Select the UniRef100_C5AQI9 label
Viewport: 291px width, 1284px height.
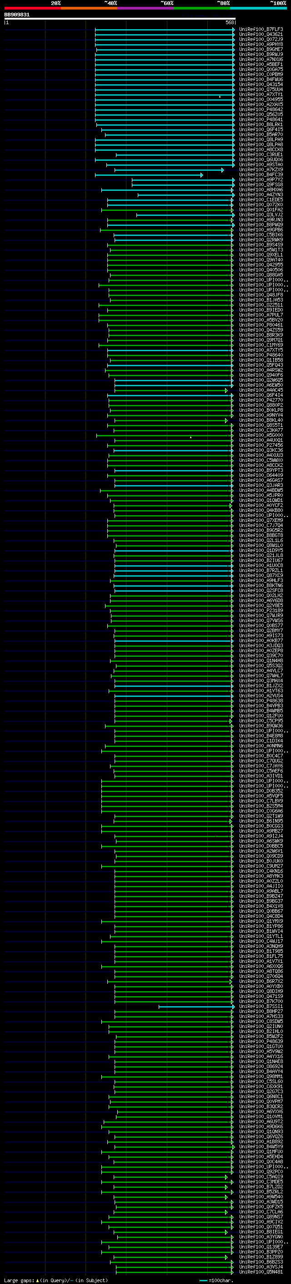[261, 1177]
